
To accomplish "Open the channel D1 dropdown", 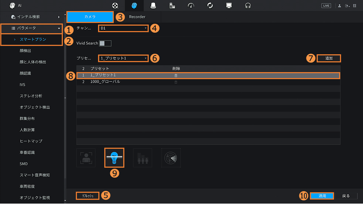I will coord(123,28).
